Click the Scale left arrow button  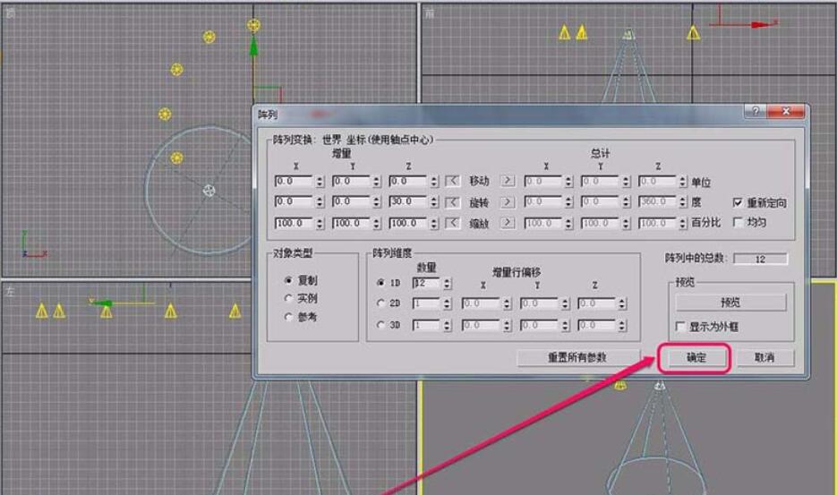click(x=452, y=223)
